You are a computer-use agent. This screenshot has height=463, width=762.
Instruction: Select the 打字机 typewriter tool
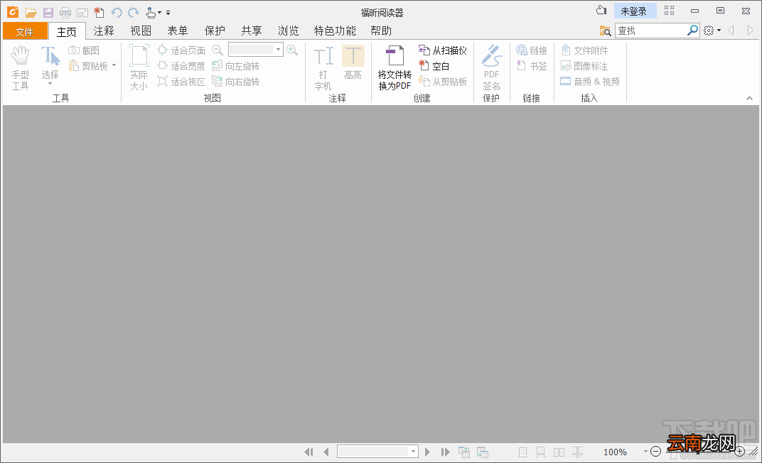(323, 68)
